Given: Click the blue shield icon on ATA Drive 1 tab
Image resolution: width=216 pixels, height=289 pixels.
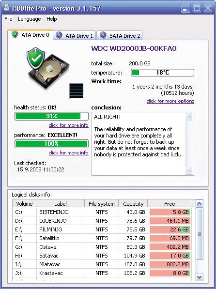Looking at the screenshot, I should pyautogui.click(x=59, y=35).
